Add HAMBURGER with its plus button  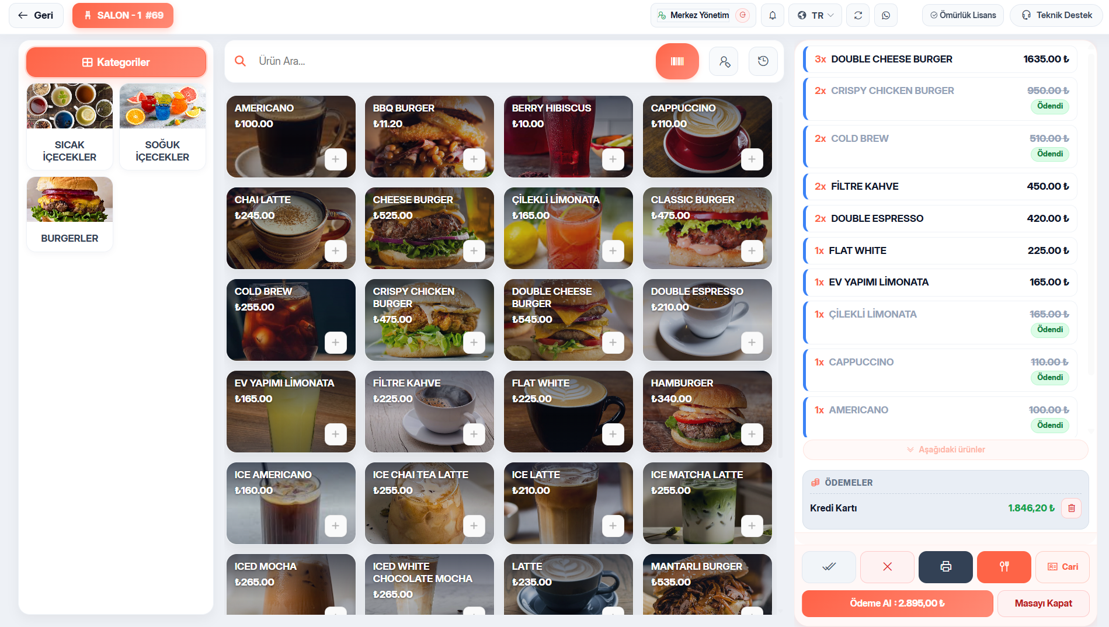click(752, 434)
